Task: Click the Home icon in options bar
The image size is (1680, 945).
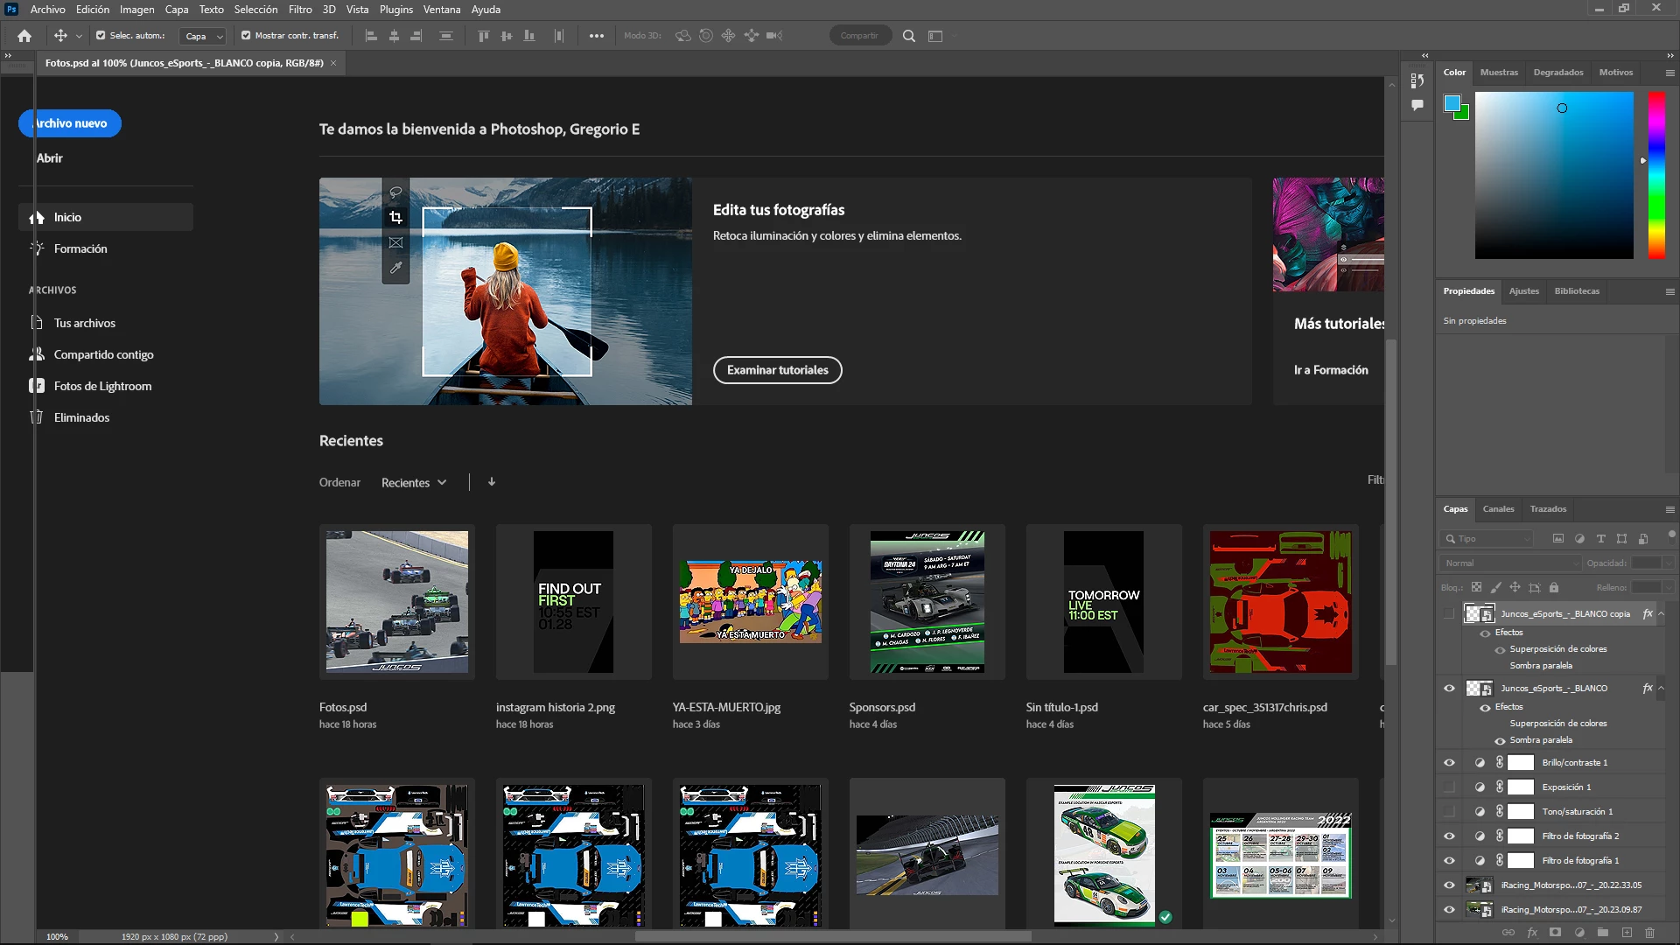Action: (x=24, y=36)
